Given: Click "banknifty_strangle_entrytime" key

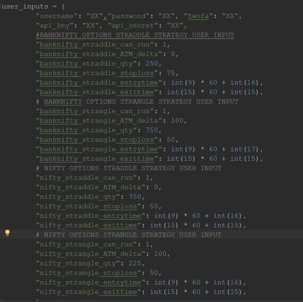Looking at the screenshot, I should tap(99, 149).
